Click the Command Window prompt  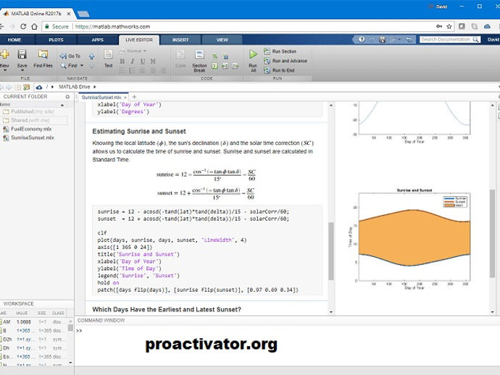pos(80,331)
